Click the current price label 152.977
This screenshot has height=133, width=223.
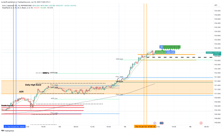217,53
